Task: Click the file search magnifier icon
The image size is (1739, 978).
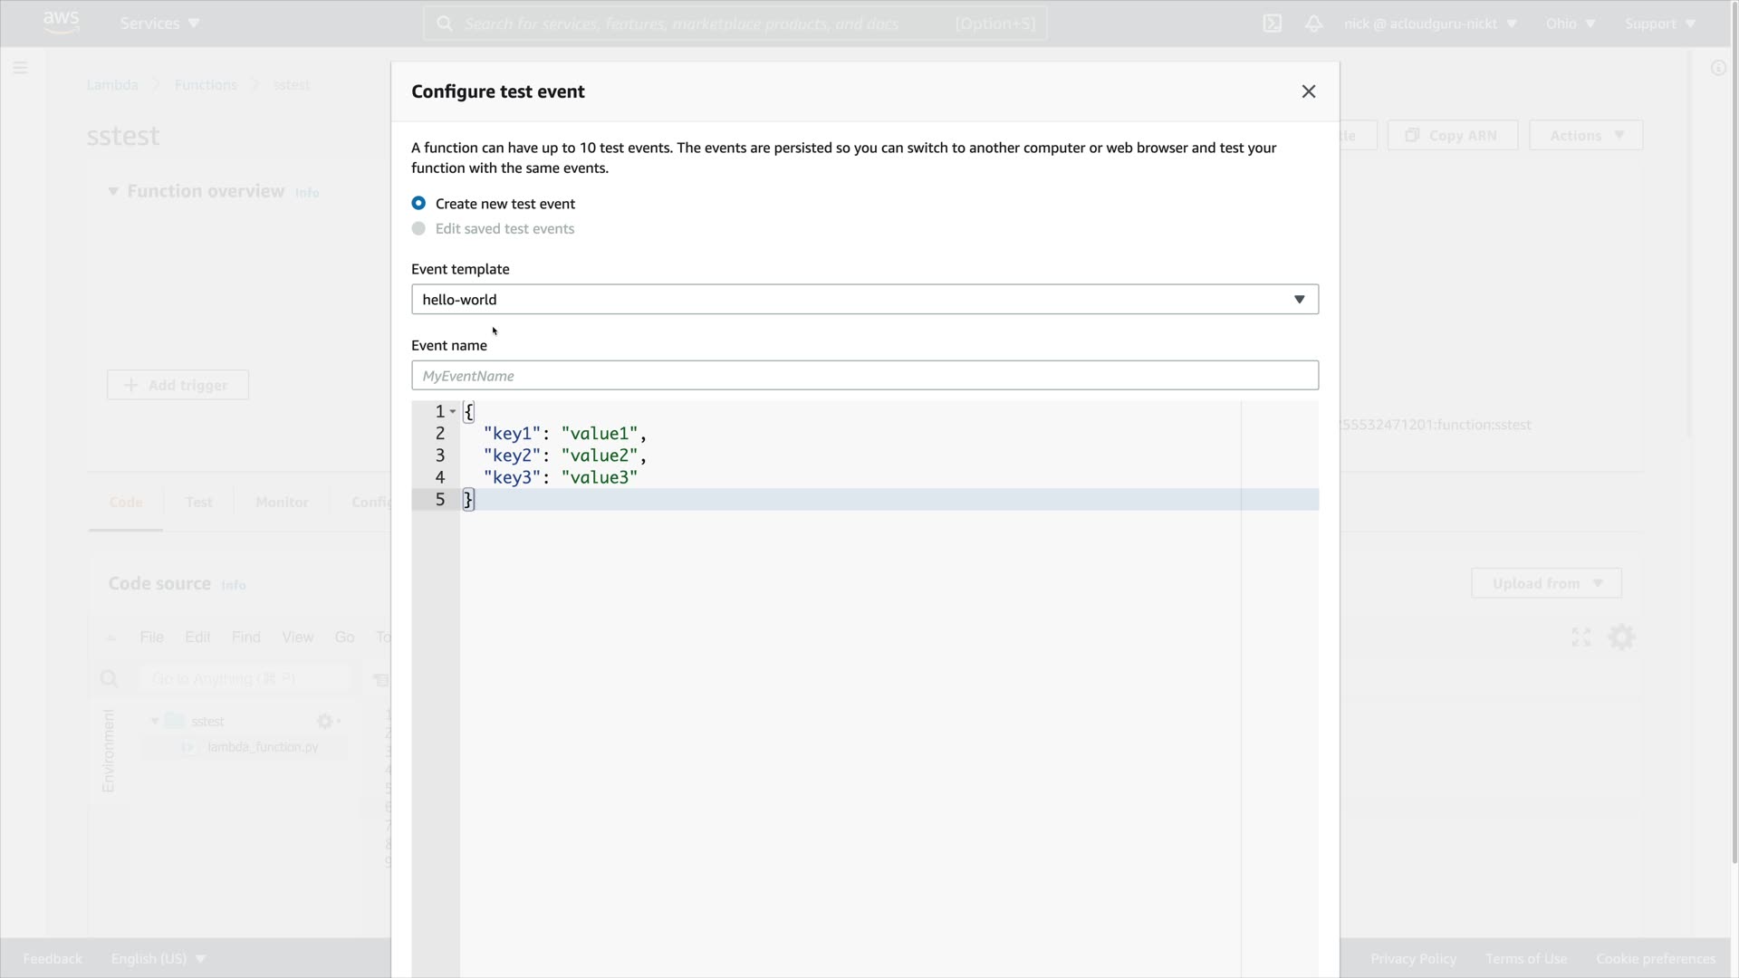Action: coord(110,679)
